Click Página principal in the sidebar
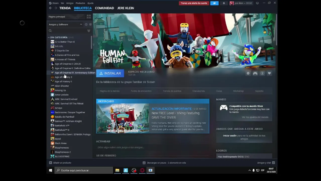This screenshot has width=321, height=181. (57, 17)
